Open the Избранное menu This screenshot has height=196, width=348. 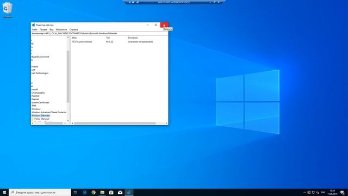[61, 29]
